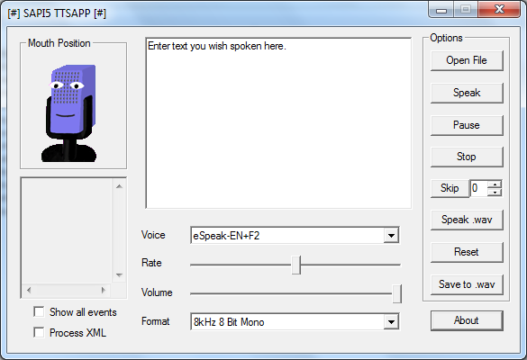This screenshot has width=527, height=360.
Task: Pause speech with the Pause button
Action: click(467, 125)
